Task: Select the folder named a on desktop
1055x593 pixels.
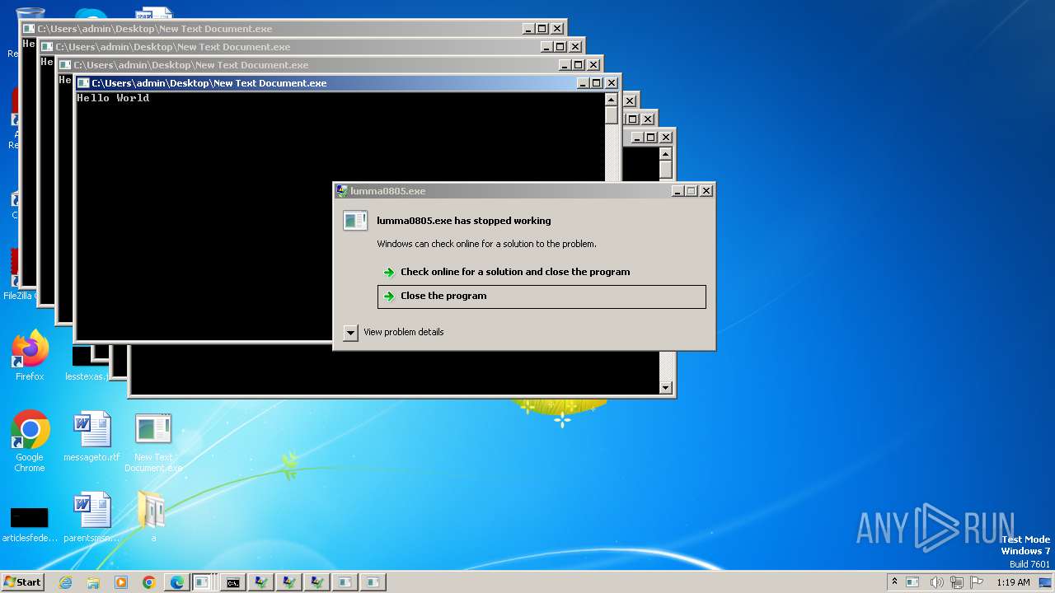Action: point(152,517)
